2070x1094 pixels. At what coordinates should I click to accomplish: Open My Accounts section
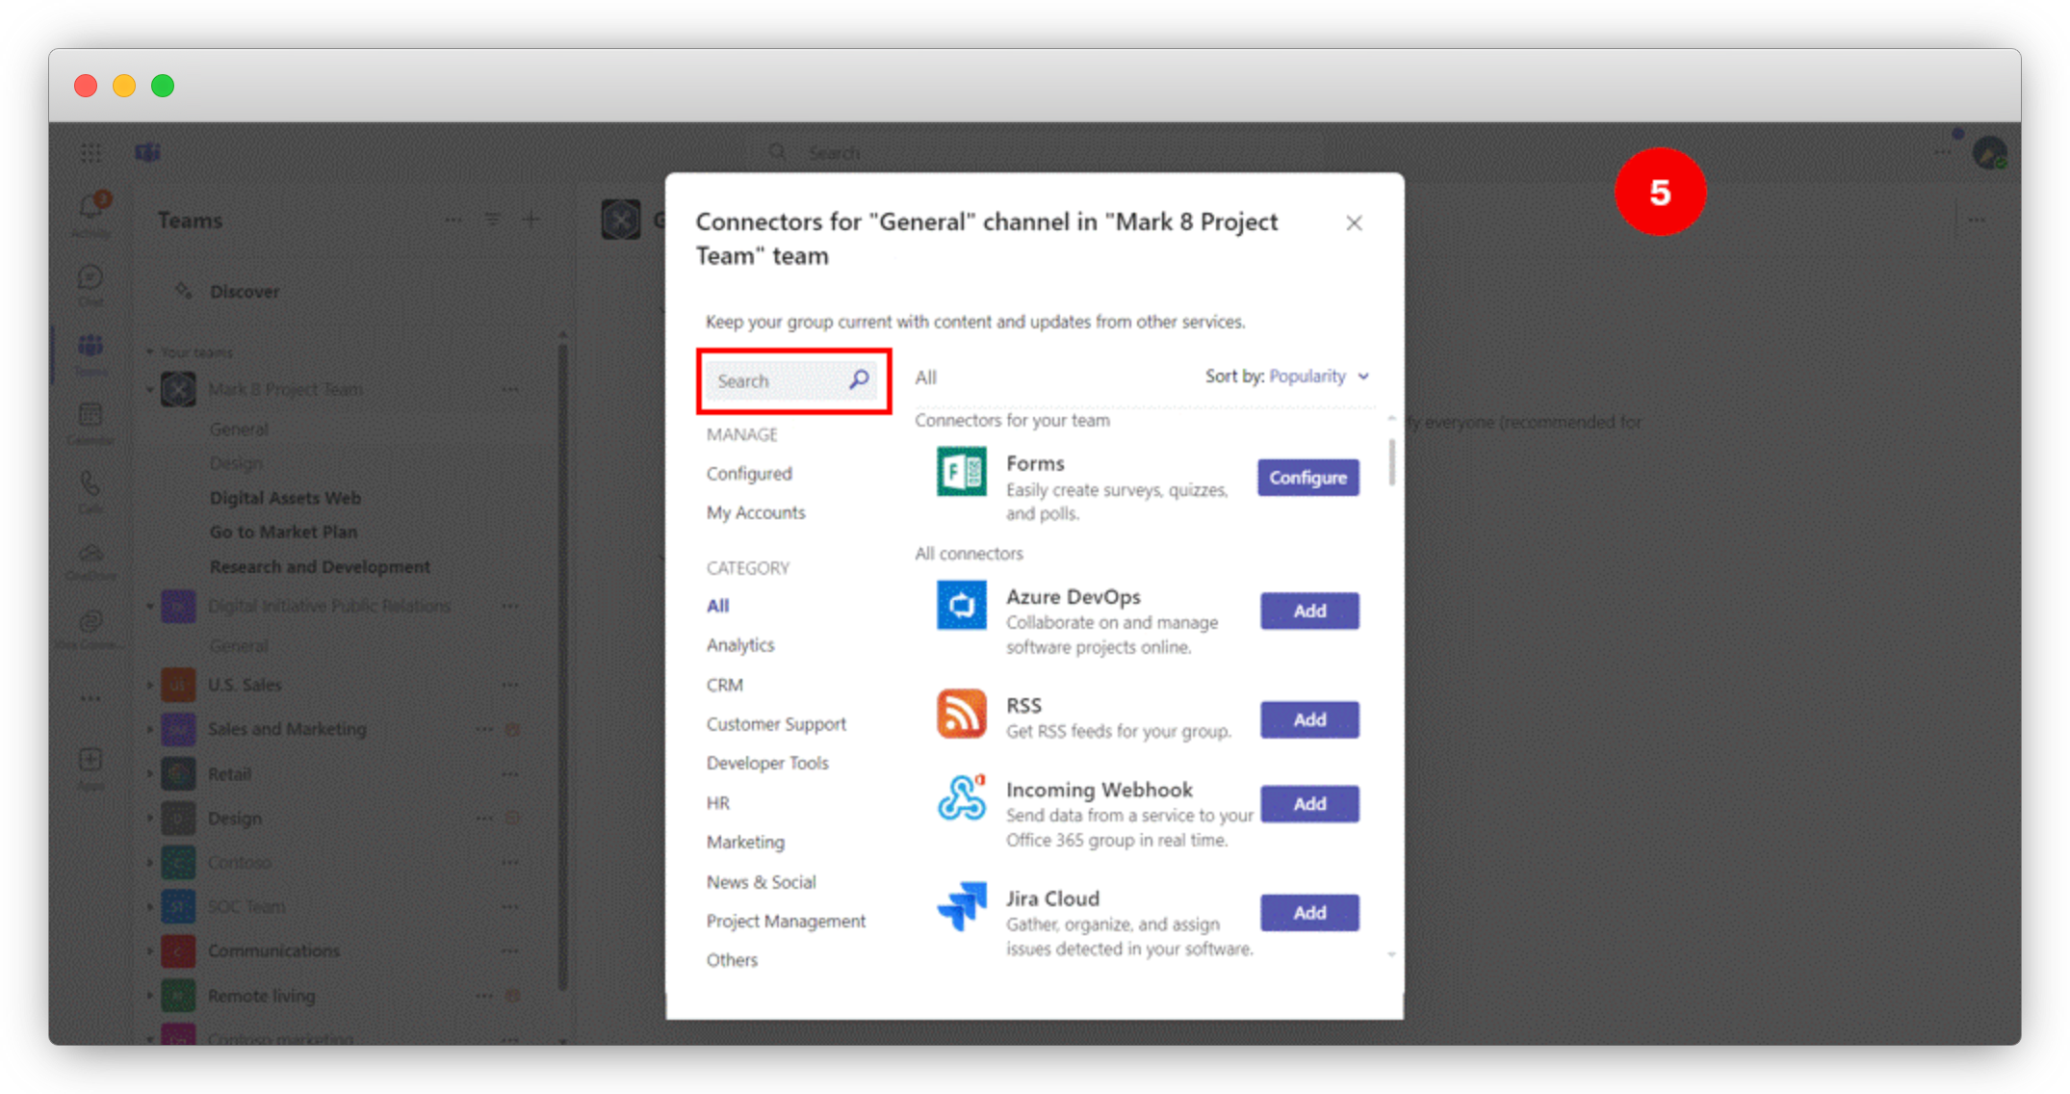pyautogui.click(x=755, y=512)
